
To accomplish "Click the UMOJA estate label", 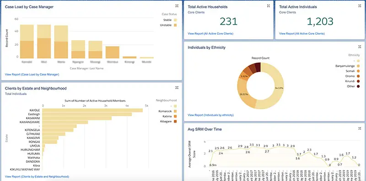I will click(x=35, y=146).
